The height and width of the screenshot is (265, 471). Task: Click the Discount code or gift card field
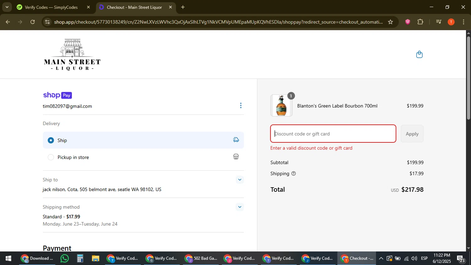pos(333,134)
